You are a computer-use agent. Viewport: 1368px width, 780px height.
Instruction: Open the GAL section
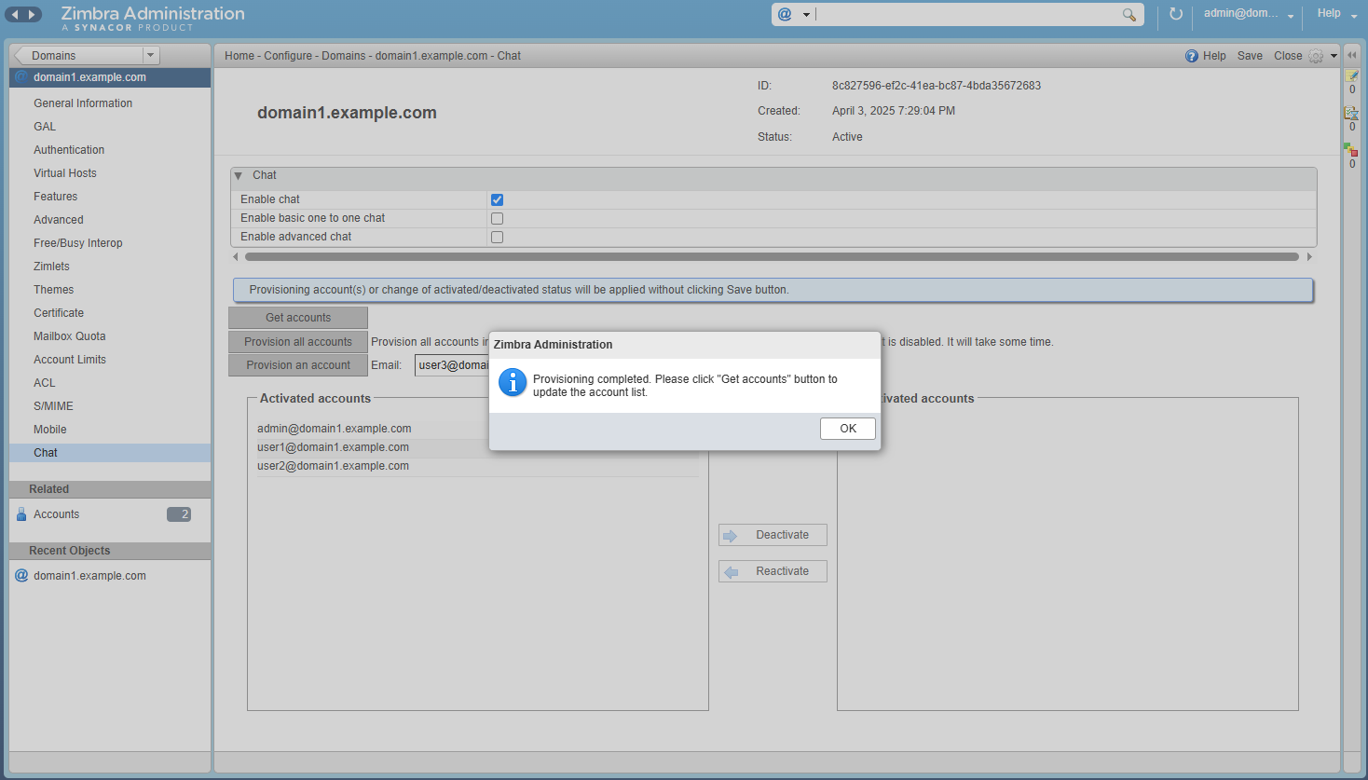(45, 127)
